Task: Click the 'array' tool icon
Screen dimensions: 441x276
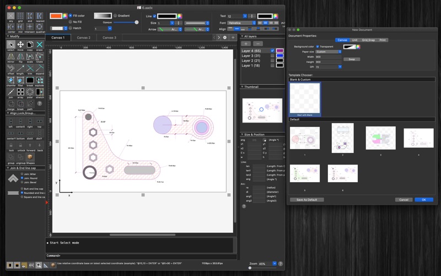Action: click(20, 92)
